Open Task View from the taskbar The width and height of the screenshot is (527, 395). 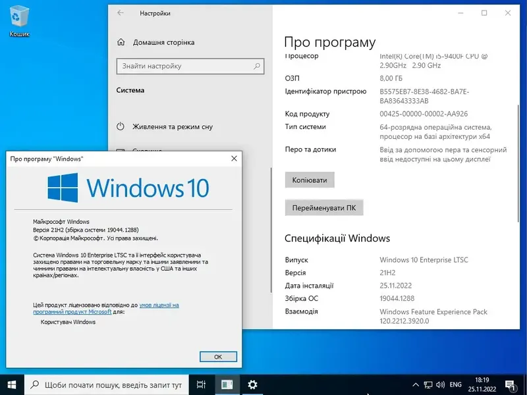pos(201,384)
